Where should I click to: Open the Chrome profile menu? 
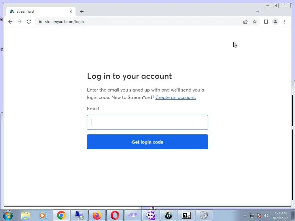275,22
